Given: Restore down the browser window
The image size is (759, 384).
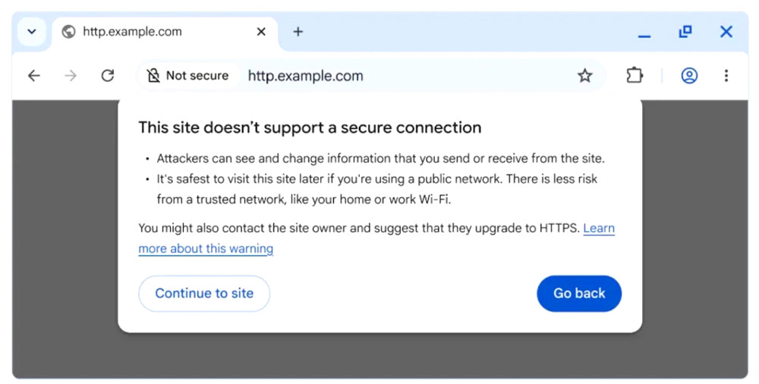Looking at the screenshot, I should tap(685, 32).
